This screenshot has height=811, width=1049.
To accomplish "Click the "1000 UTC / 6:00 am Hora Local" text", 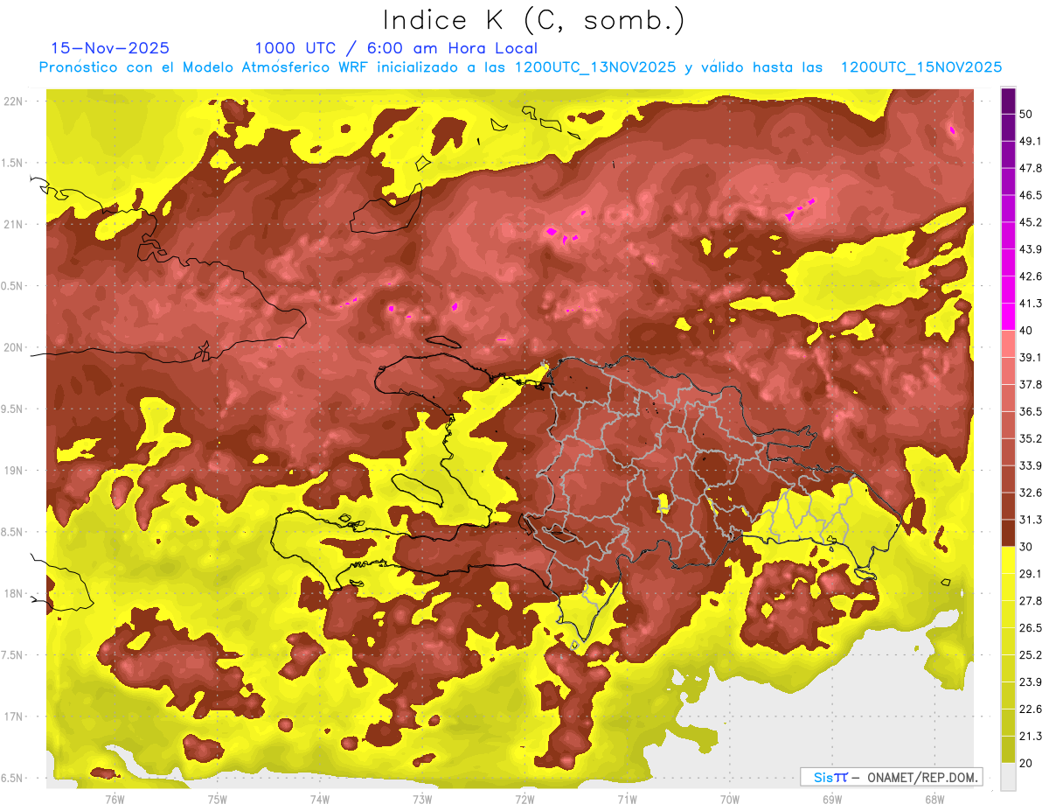I will [x=396, y=48].
